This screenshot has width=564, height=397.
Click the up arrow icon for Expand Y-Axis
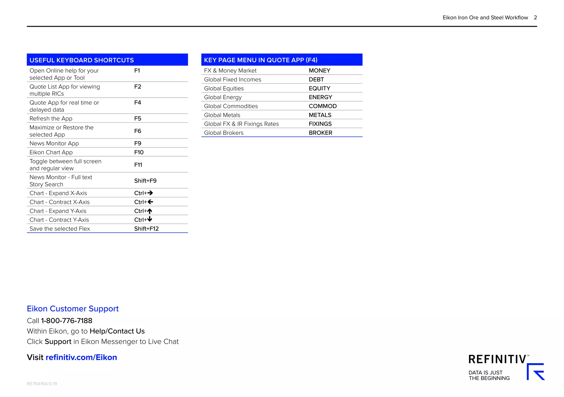[x=150, y=211]
